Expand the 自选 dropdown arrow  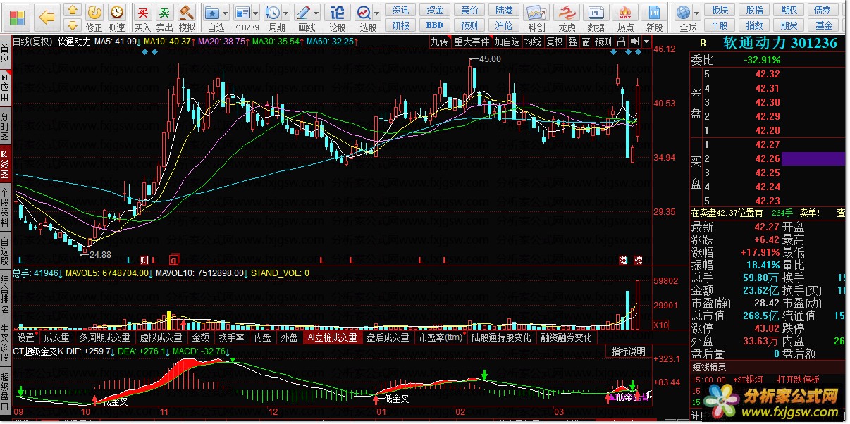coord(226,13)
